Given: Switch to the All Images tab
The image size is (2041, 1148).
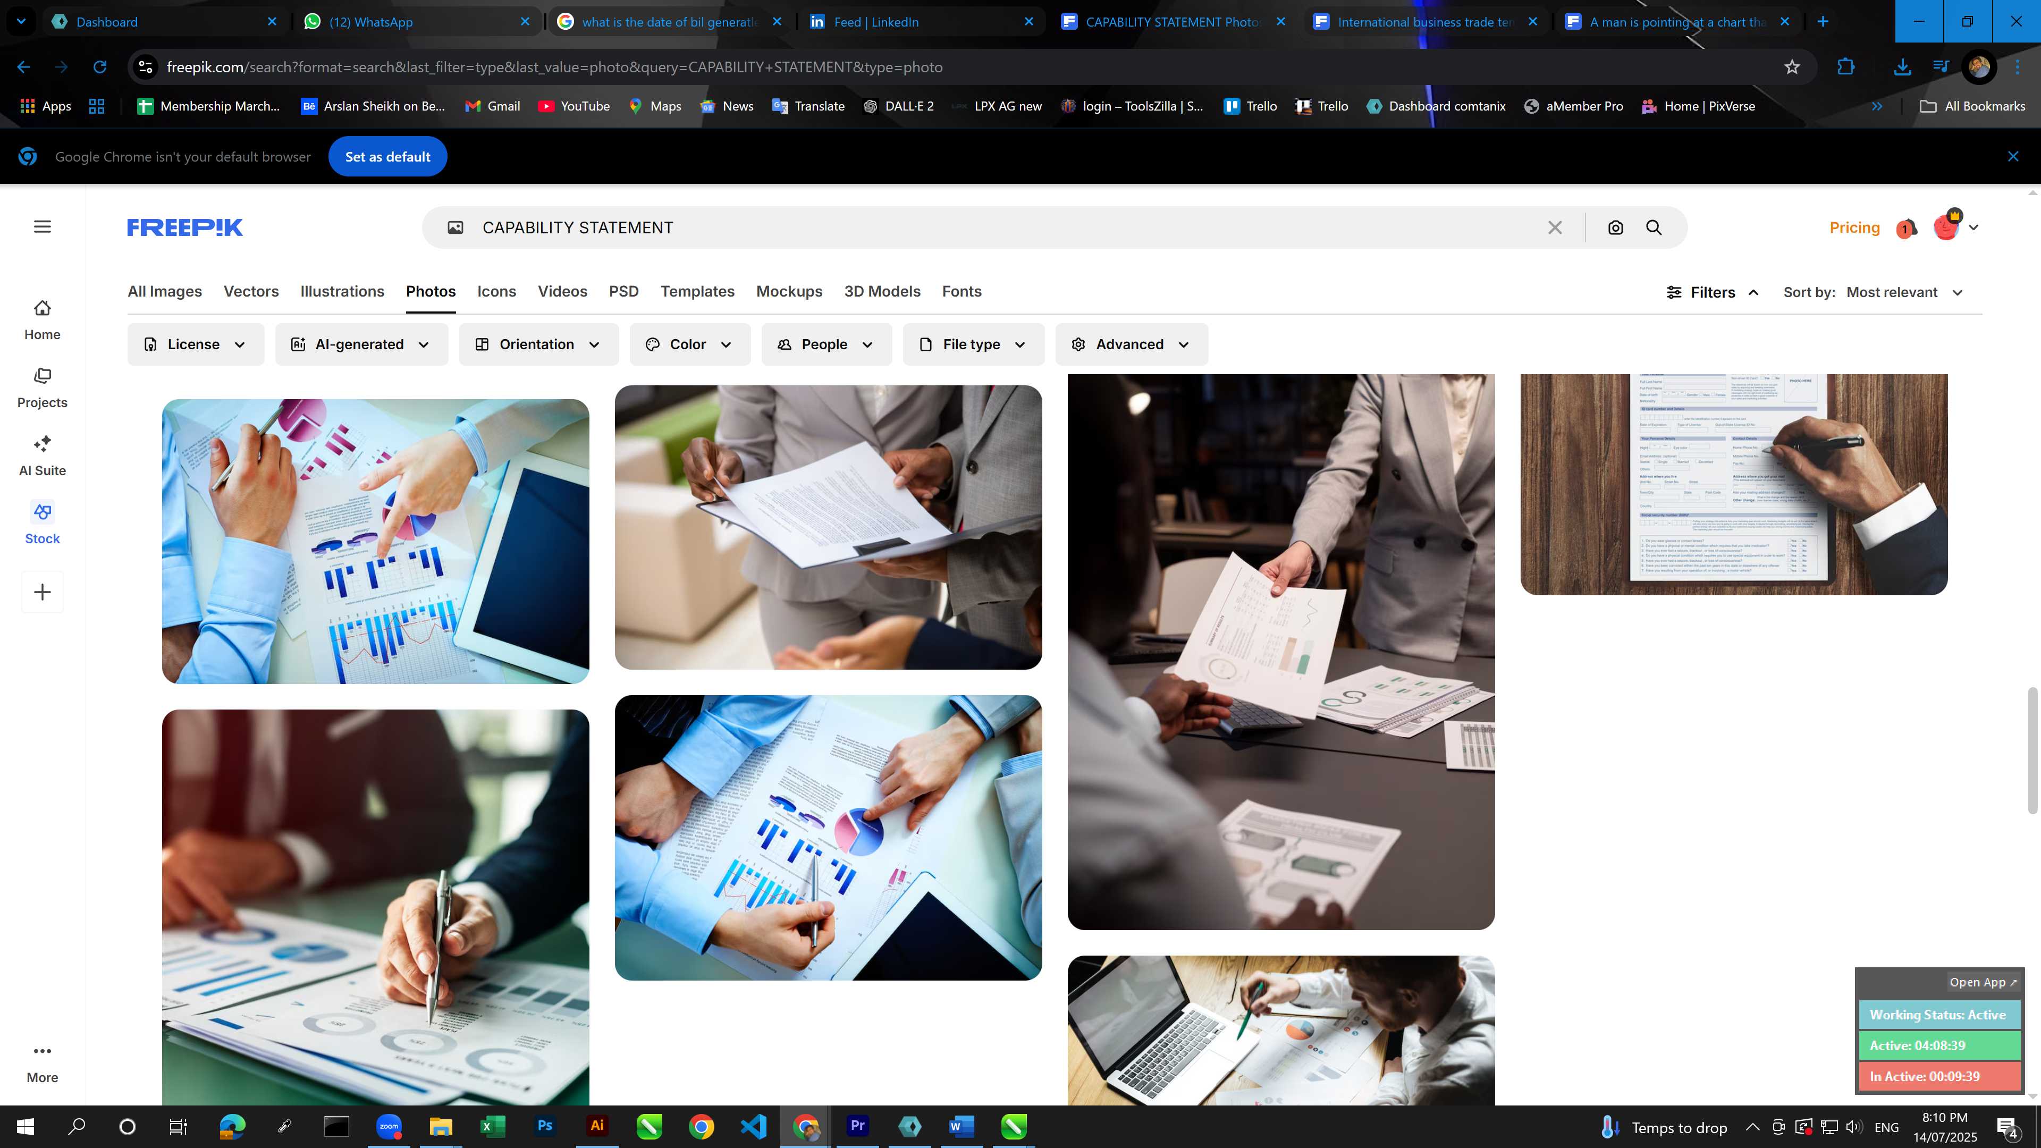Looking at the screenshot, I should tap(165, 291).
